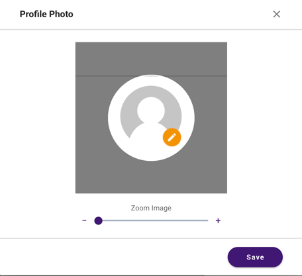Save the profile photo

255,257
